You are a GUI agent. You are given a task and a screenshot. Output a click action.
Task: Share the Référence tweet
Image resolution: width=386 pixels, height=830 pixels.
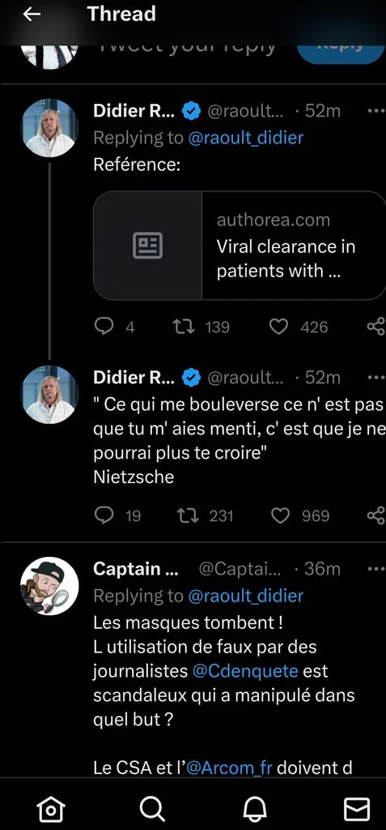[x=376, y=327]
